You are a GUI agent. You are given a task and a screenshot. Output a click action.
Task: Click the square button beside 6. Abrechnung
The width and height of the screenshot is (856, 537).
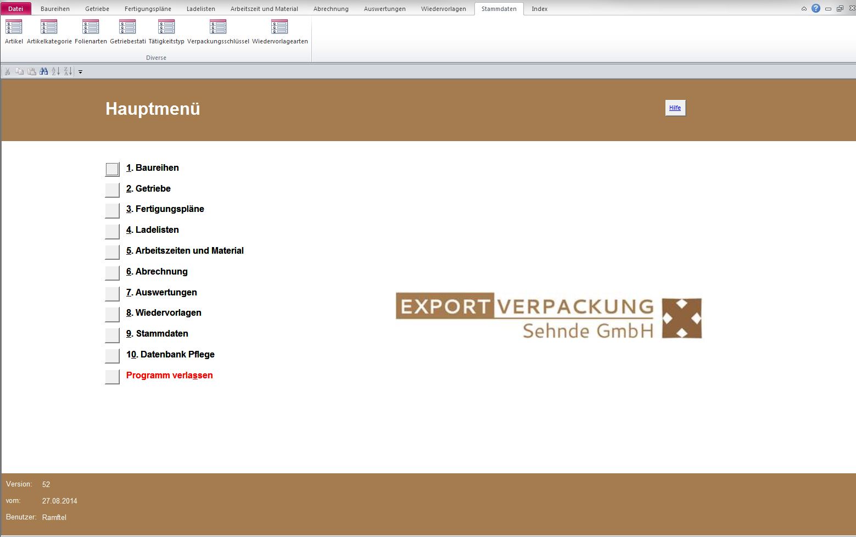click(112, 273)
